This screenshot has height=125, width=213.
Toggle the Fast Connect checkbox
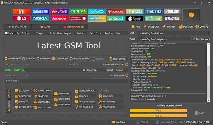click(x=194, y=39)
